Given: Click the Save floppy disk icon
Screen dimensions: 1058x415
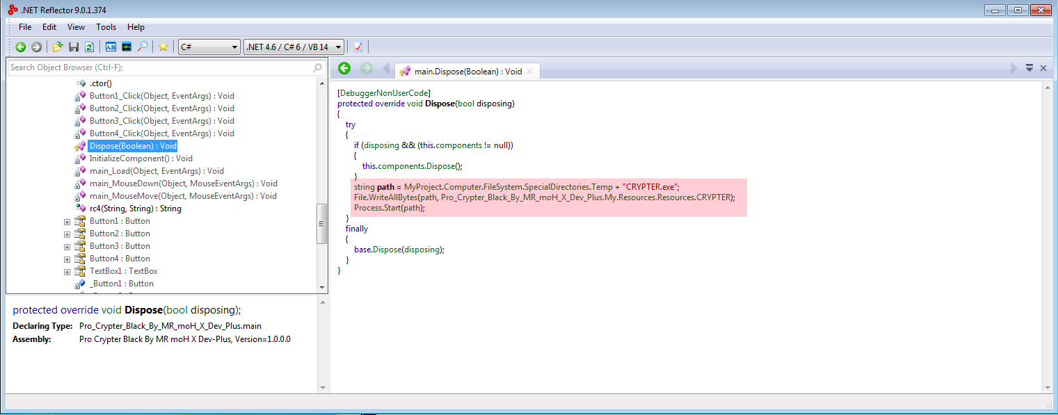Looking at the screenshot, I should 74,47.
